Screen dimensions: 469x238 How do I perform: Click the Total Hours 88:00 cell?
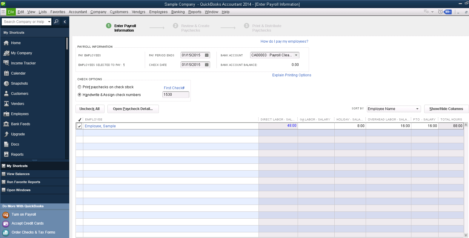point(451,126)
